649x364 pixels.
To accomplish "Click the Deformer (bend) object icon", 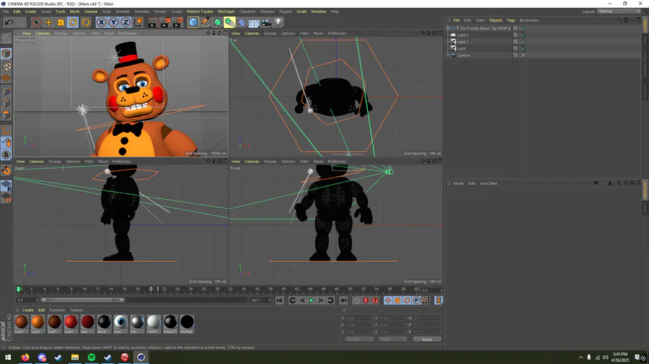I will [x=242, y=22].
